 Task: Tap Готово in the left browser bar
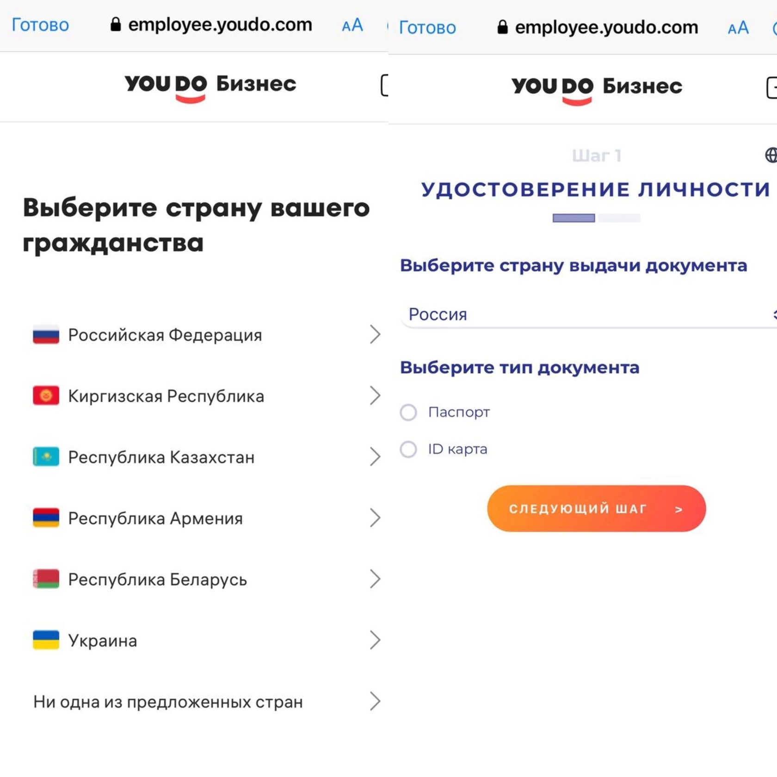pos(40,25)
